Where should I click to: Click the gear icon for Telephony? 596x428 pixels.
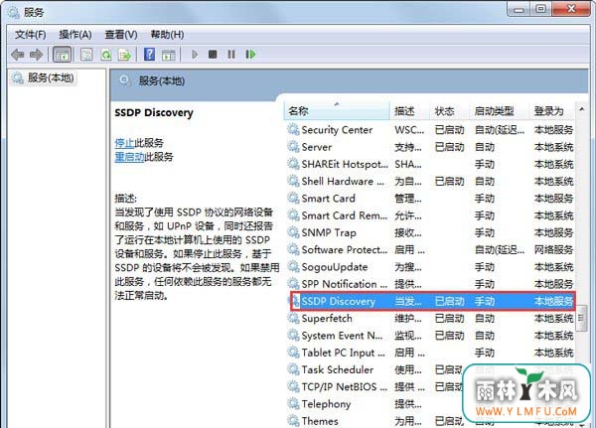pyautogui.click(x=293, y=404)
